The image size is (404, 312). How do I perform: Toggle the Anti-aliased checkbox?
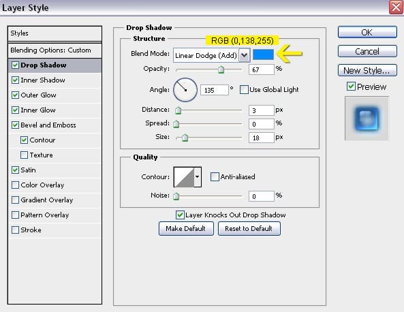(x=215, y=176)
